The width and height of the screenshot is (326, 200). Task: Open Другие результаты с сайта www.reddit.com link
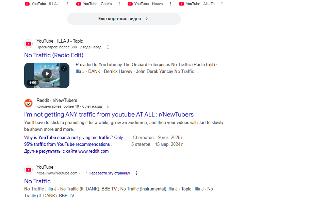(66, 151)
